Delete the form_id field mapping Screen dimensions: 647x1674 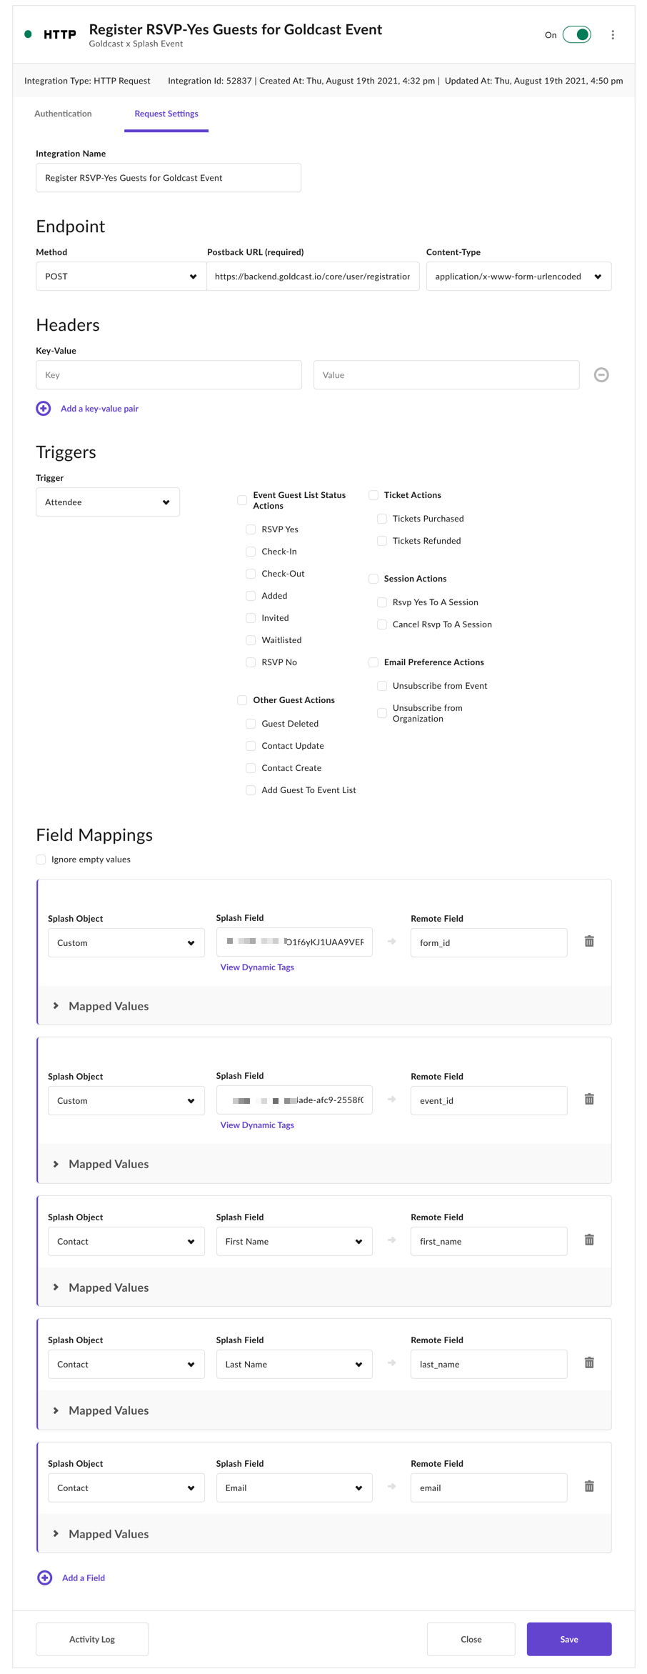[x=589, y=941]
